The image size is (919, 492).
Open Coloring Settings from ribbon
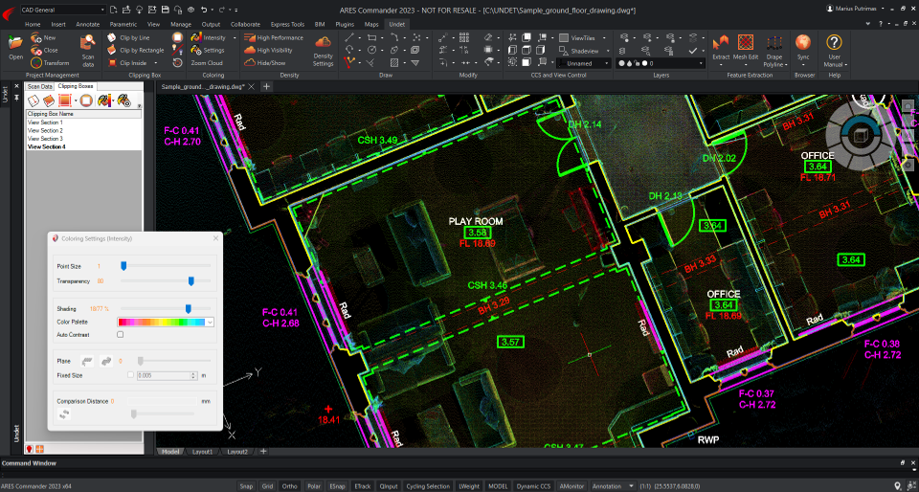210,50
